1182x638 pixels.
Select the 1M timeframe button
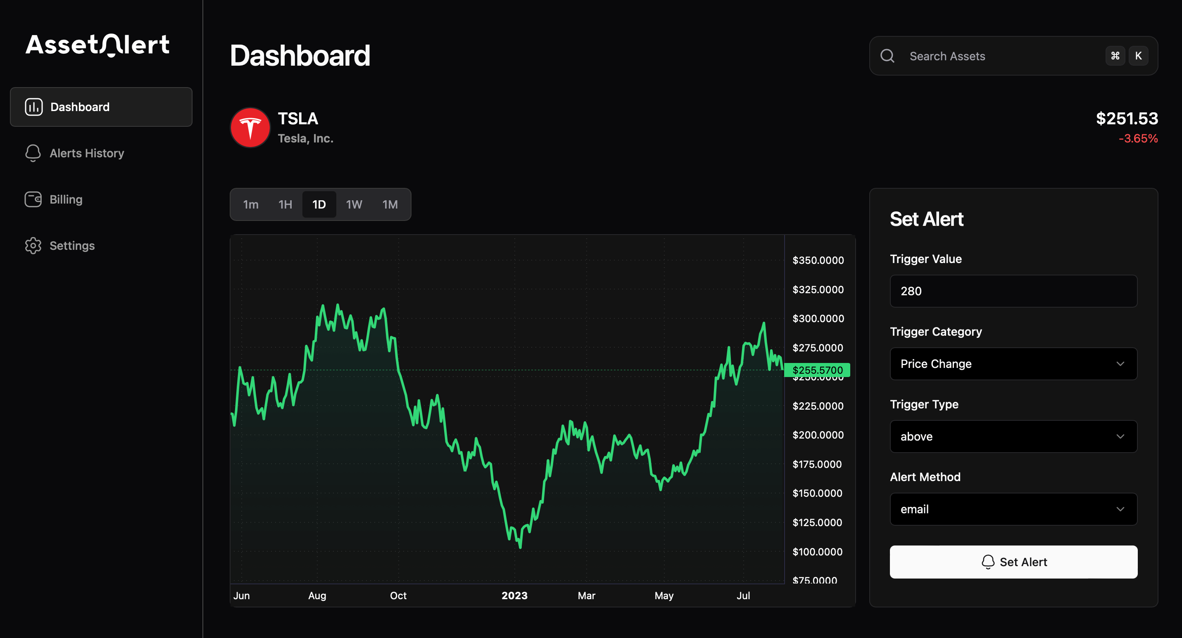tap(390, 204)
